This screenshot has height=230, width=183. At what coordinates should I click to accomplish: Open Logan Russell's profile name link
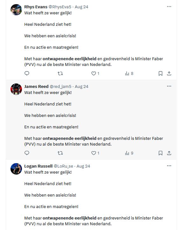pyautogui.click(x=39, y=166)
